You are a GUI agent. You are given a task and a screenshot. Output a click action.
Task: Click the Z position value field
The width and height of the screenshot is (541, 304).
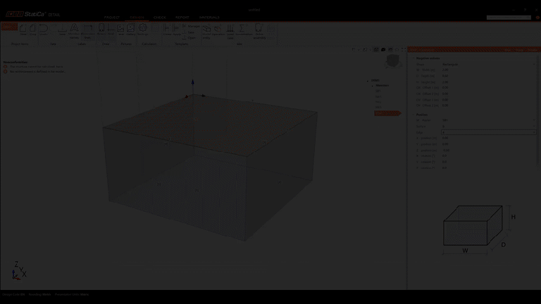[489, 151]
